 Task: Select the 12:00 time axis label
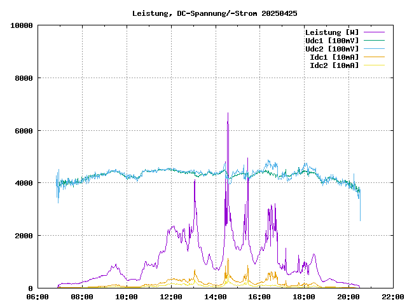click(171, 297)
